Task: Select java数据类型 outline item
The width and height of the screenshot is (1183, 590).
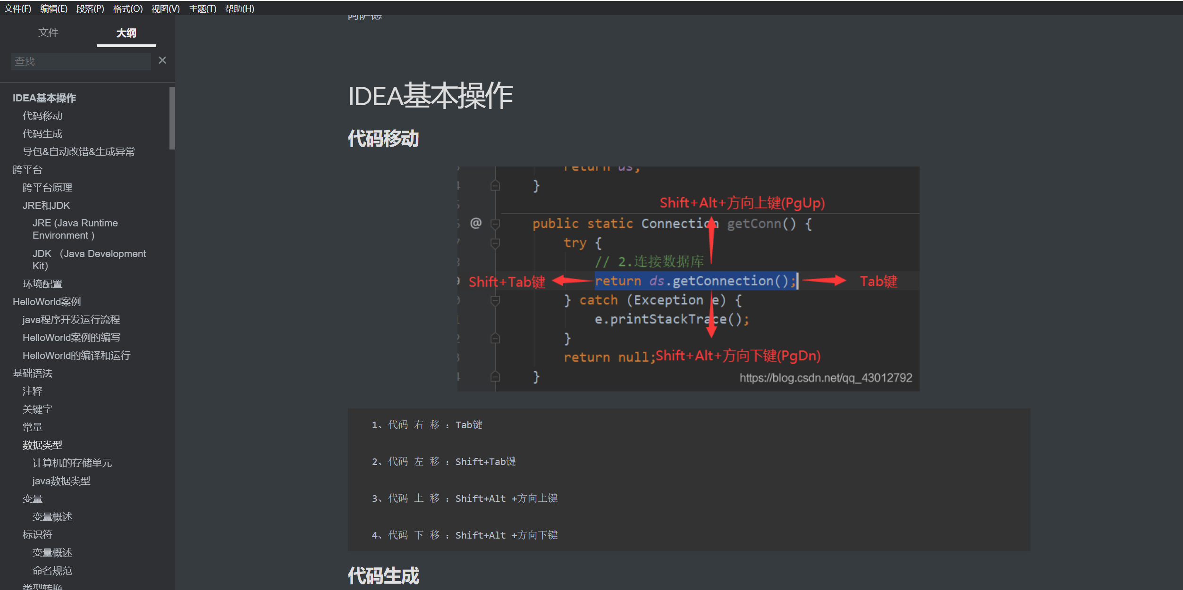Action: tap(61, 481)
